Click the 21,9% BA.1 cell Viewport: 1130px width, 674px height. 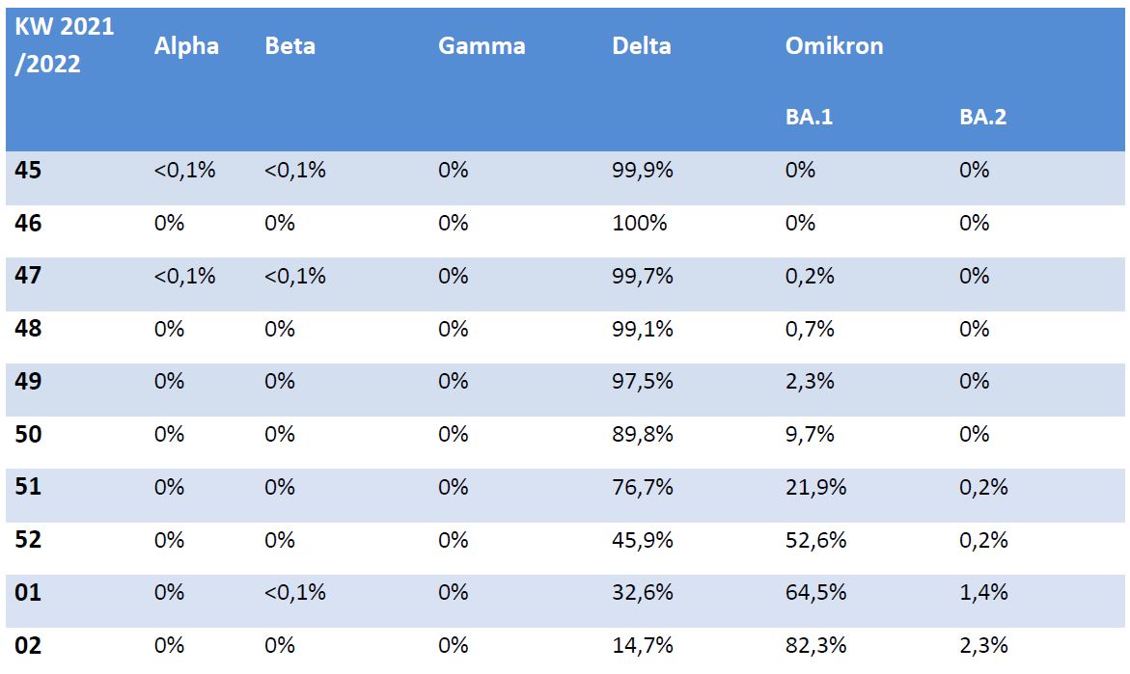(x=815, y=487)
